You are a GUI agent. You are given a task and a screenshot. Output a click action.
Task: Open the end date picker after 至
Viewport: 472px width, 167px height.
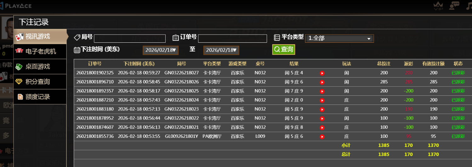point(221,50)
